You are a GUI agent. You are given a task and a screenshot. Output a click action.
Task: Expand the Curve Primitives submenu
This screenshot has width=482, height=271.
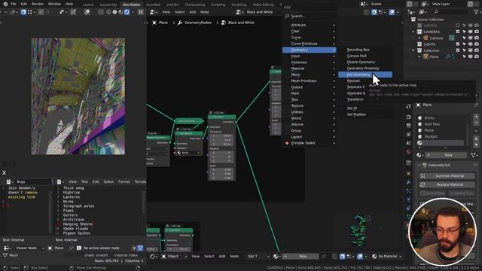(x=310, y=44)
